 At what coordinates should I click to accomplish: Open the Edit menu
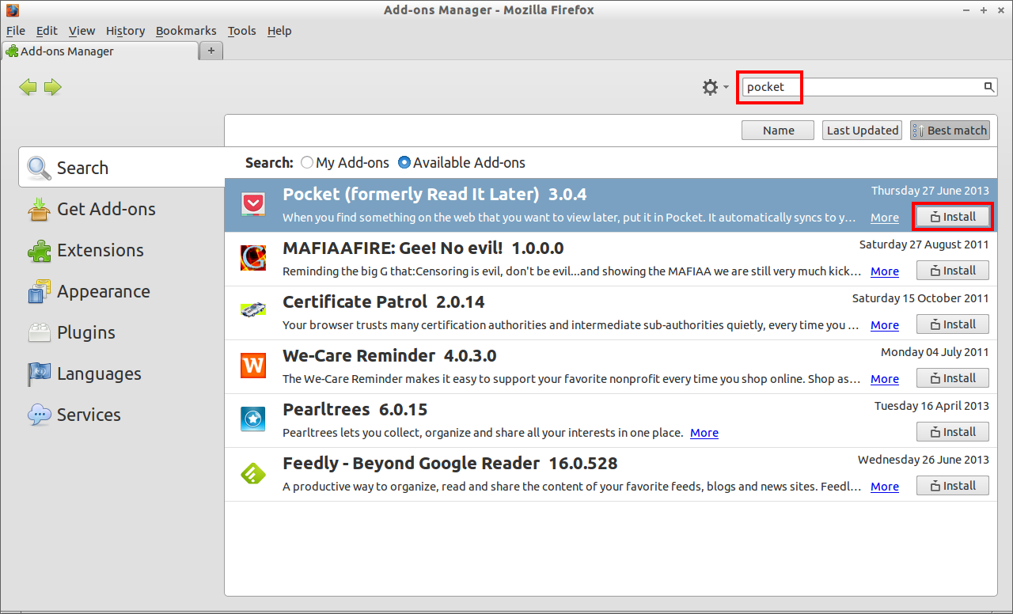[x=47, y=31]
